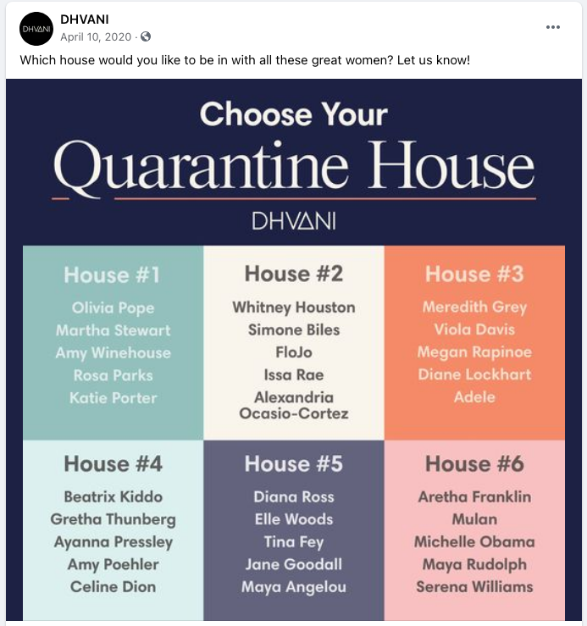Open the DHVANI page name link

pos(84,19)
